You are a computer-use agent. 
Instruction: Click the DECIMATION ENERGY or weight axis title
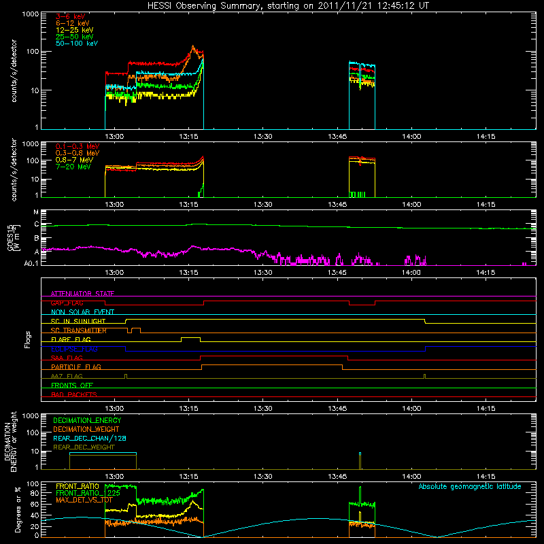click(10, 441)
